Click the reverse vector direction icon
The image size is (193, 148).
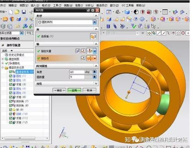(78, 51)
